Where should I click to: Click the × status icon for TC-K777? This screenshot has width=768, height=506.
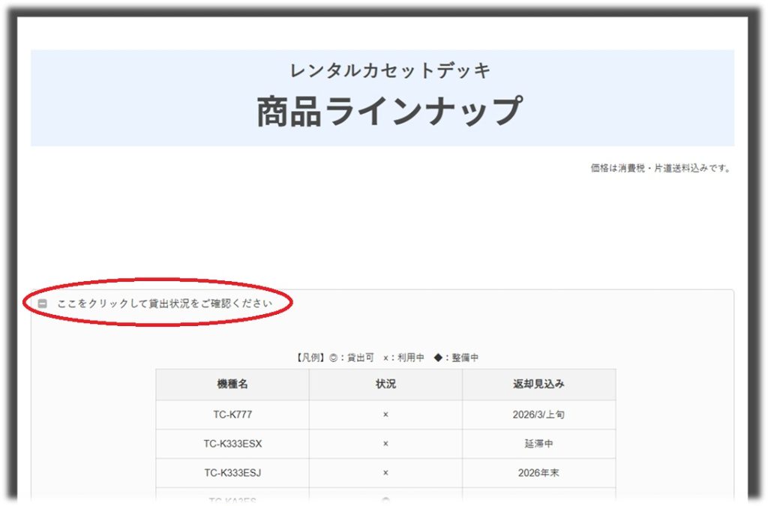385,415
